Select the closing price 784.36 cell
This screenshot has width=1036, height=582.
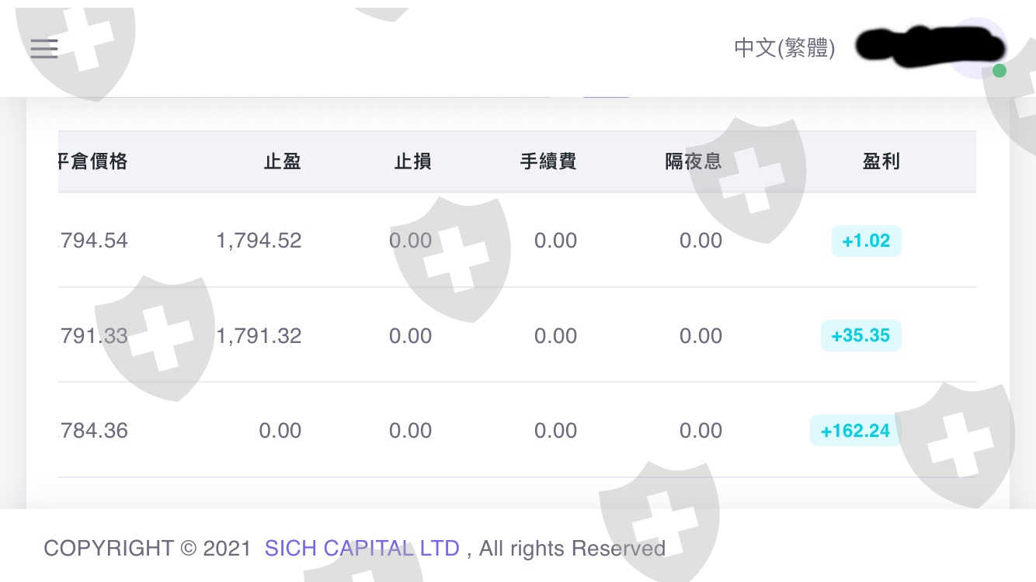pyautogui.click(x=94, y=431)
